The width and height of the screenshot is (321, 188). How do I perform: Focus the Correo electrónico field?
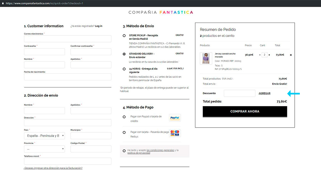tap(67, 39)
